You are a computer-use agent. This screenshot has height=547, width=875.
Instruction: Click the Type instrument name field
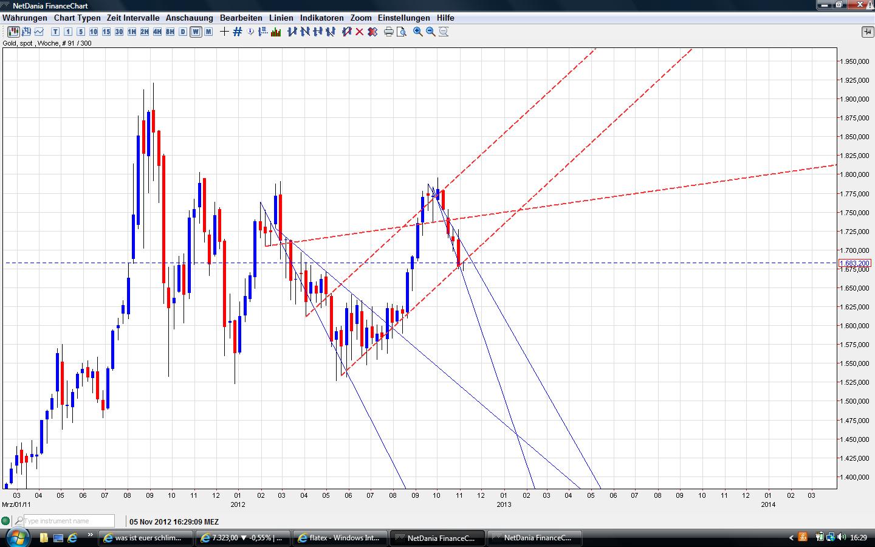68,521
